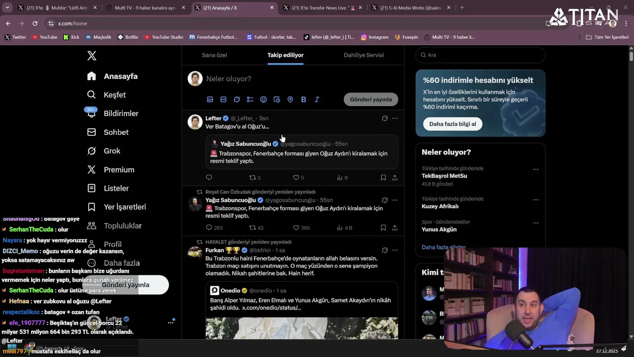Go back in Chrome
Image resolution: width=634 pixels, height=357 pixels.
(x=8, y=23)
